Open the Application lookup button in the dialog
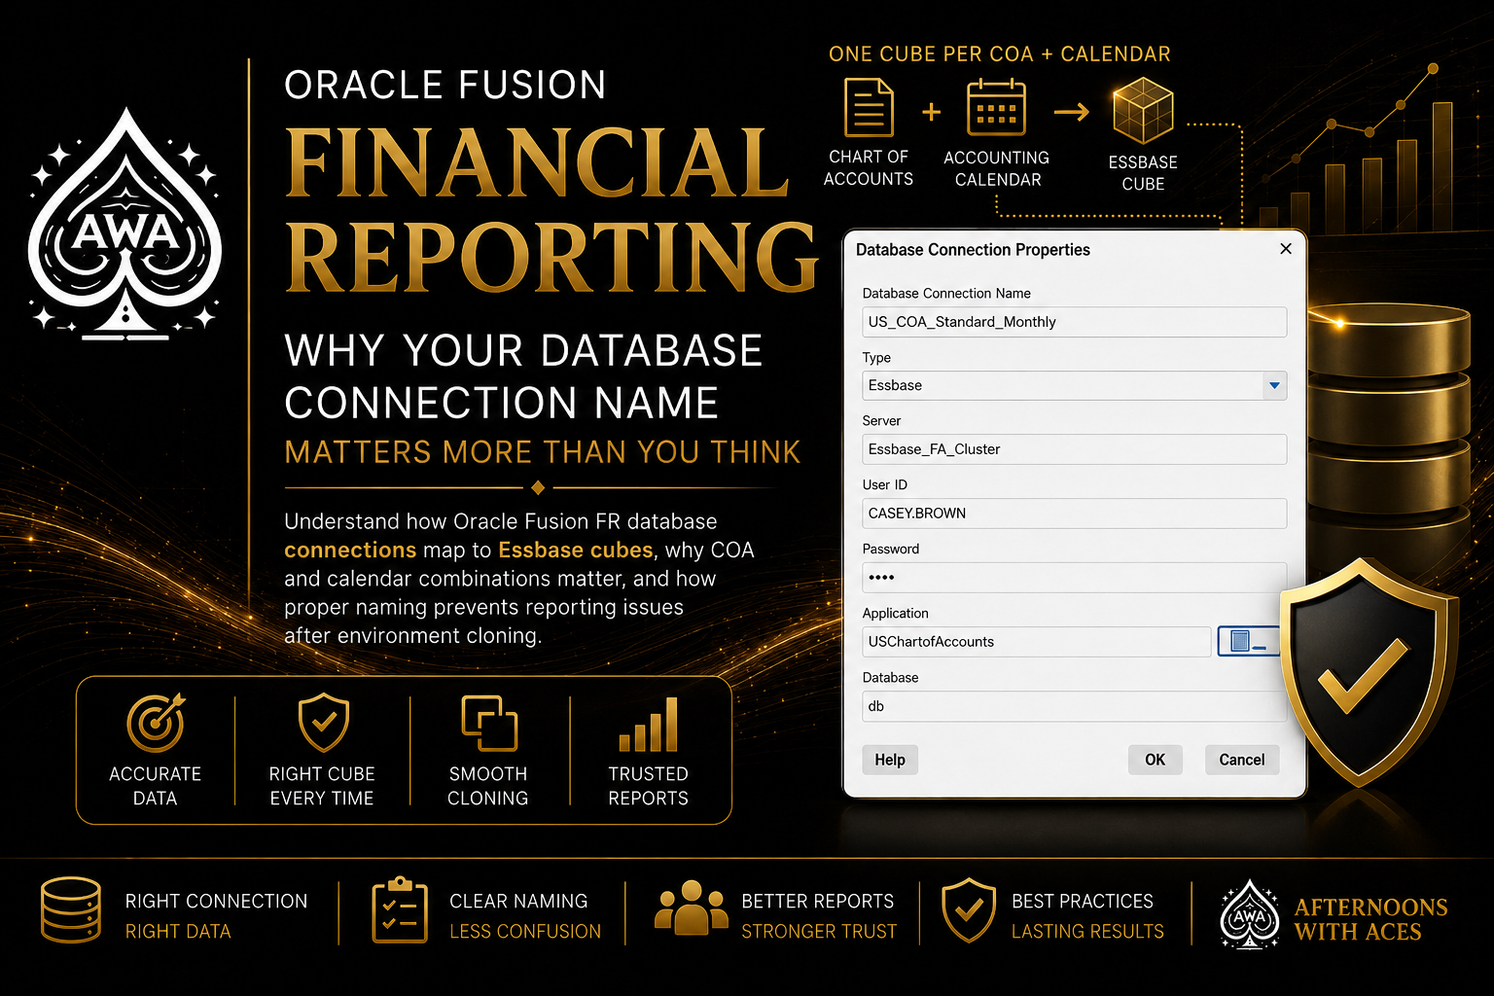This screenshot has width=1494, height=996. tap(1248, 641)
